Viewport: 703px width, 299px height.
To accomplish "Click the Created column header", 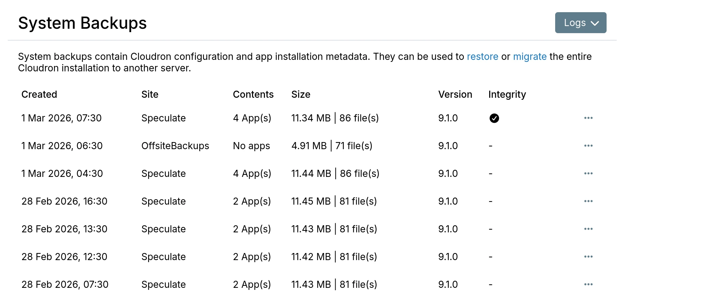I will click(39, 94).
